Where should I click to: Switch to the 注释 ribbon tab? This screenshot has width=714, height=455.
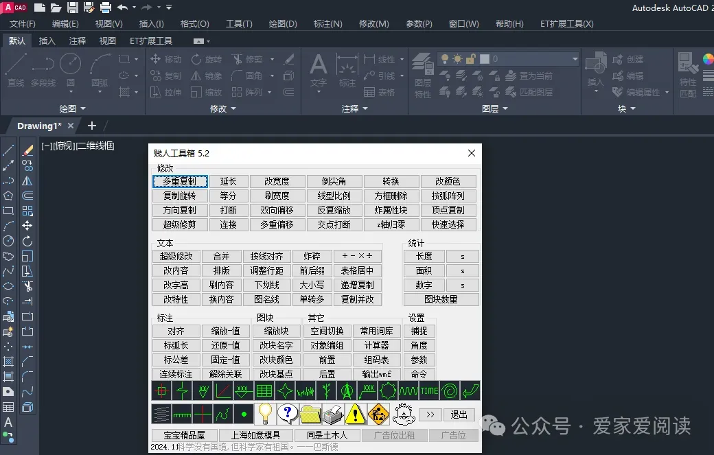pos(78,41)
